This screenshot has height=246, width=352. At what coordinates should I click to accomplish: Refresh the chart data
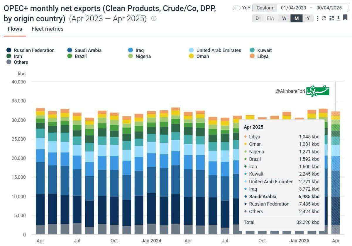coord(324,18)
